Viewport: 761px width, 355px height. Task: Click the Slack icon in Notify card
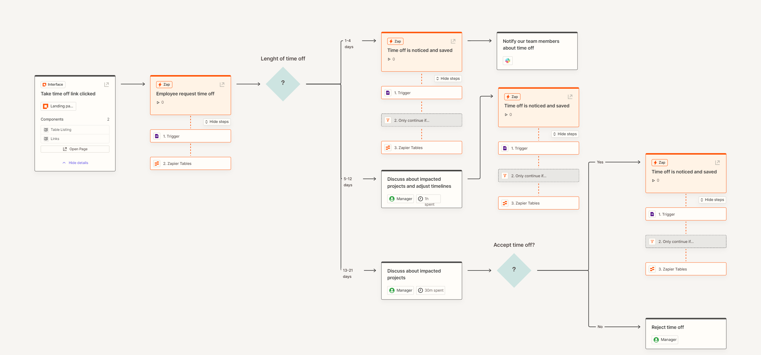point(508,61)
